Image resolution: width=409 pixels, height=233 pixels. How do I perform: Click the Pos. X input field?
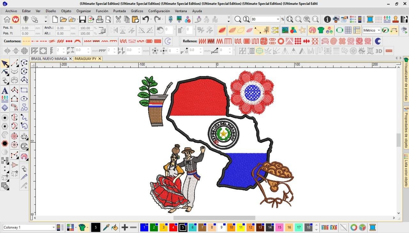28,28
